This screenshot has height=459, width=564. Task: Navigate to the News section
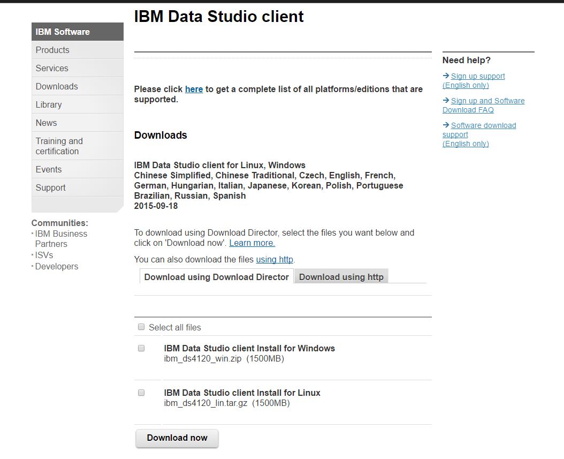click(x=46, y=123)
